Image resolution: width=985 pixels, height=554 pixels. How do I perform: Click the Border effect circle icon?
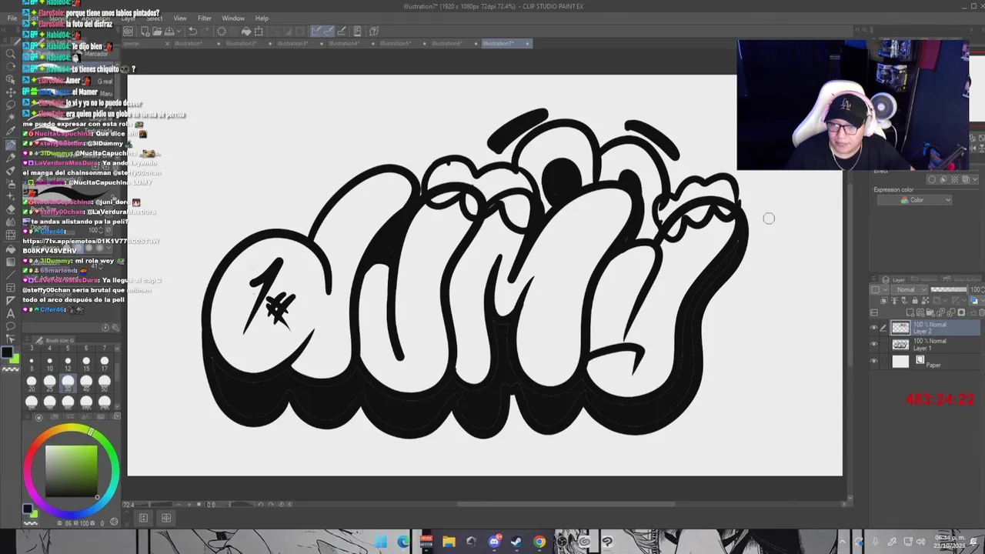pyautogui.click(x=932, y=179)
